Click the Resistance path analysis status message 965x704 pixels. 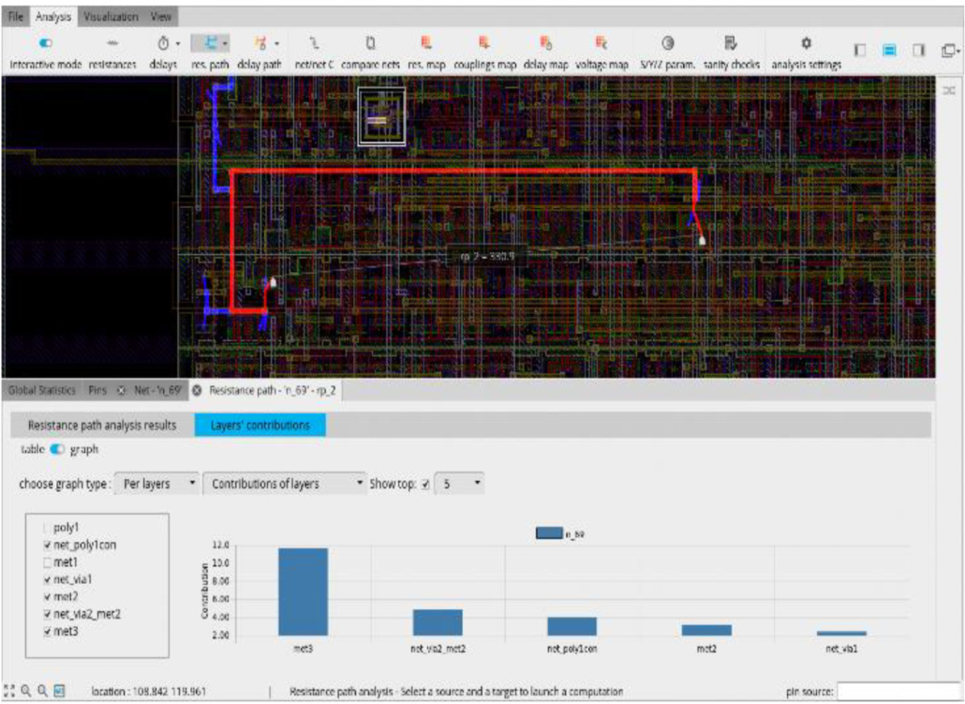456,692
